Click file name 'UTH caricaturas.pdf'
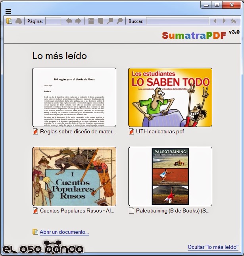The width and height of the screenshot is (244, 256). [160, 132]
